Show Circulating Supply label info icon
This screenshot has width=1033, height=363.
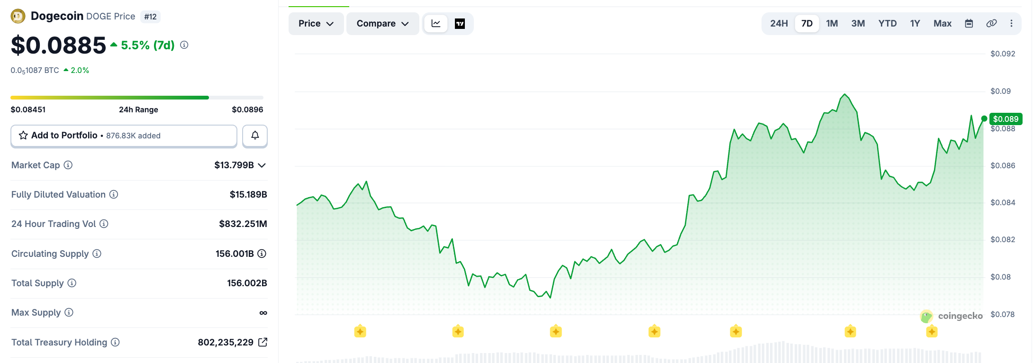click(97, 254)
